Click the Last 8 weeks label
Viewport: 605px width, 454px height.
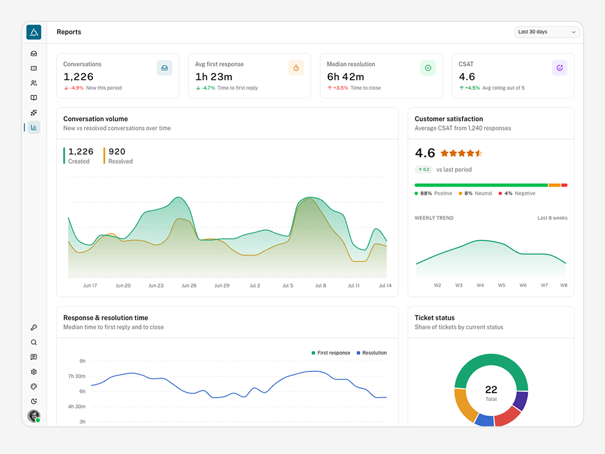[x=553, y=218]
